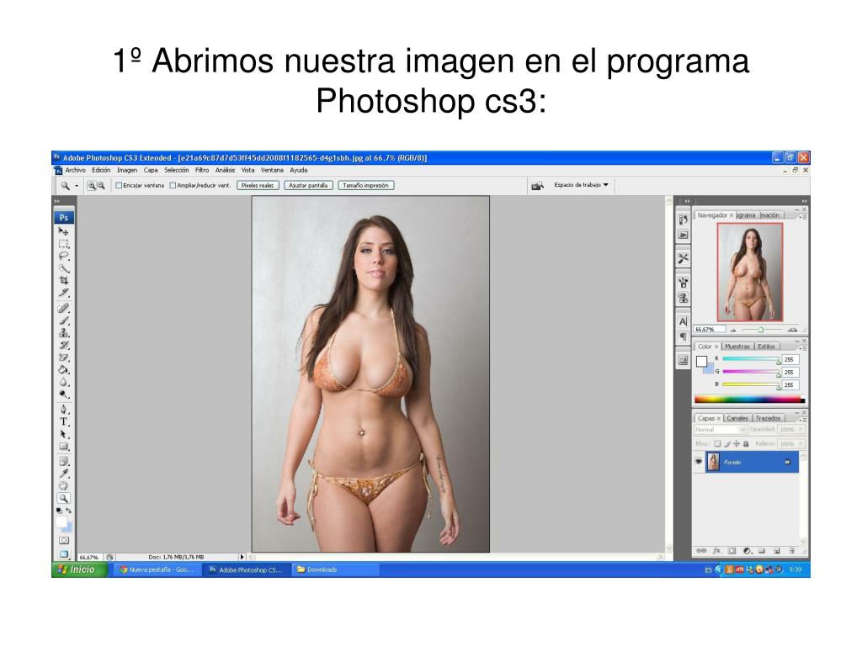862x646 pixels.
Task: Click the 'Píxeles reales' button
Action: click(x=258, y=186)
